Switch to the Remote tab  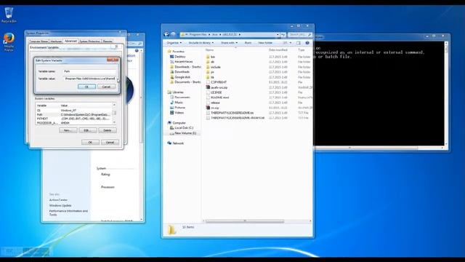pos(108,41)
